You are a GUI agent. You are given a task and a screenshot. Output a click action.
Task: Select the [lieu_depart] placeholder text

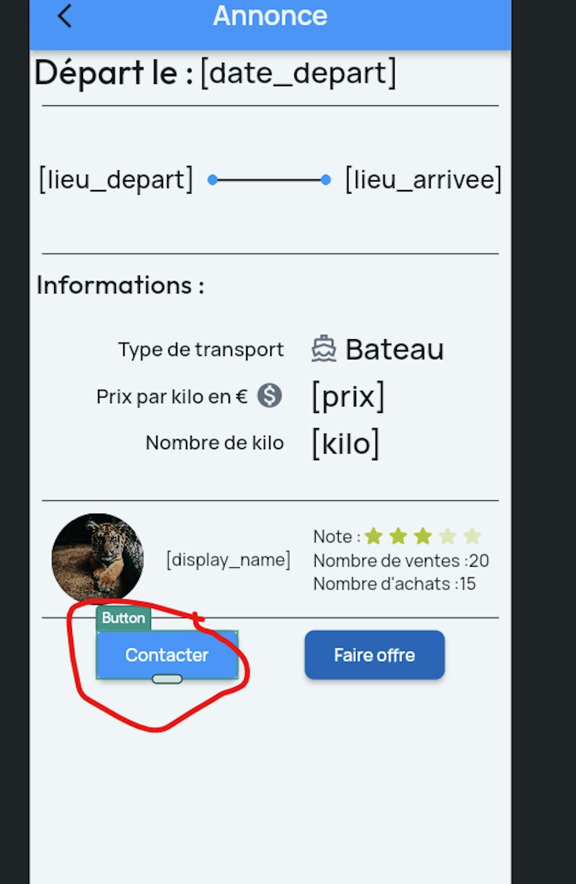click(x=116, y=180)
